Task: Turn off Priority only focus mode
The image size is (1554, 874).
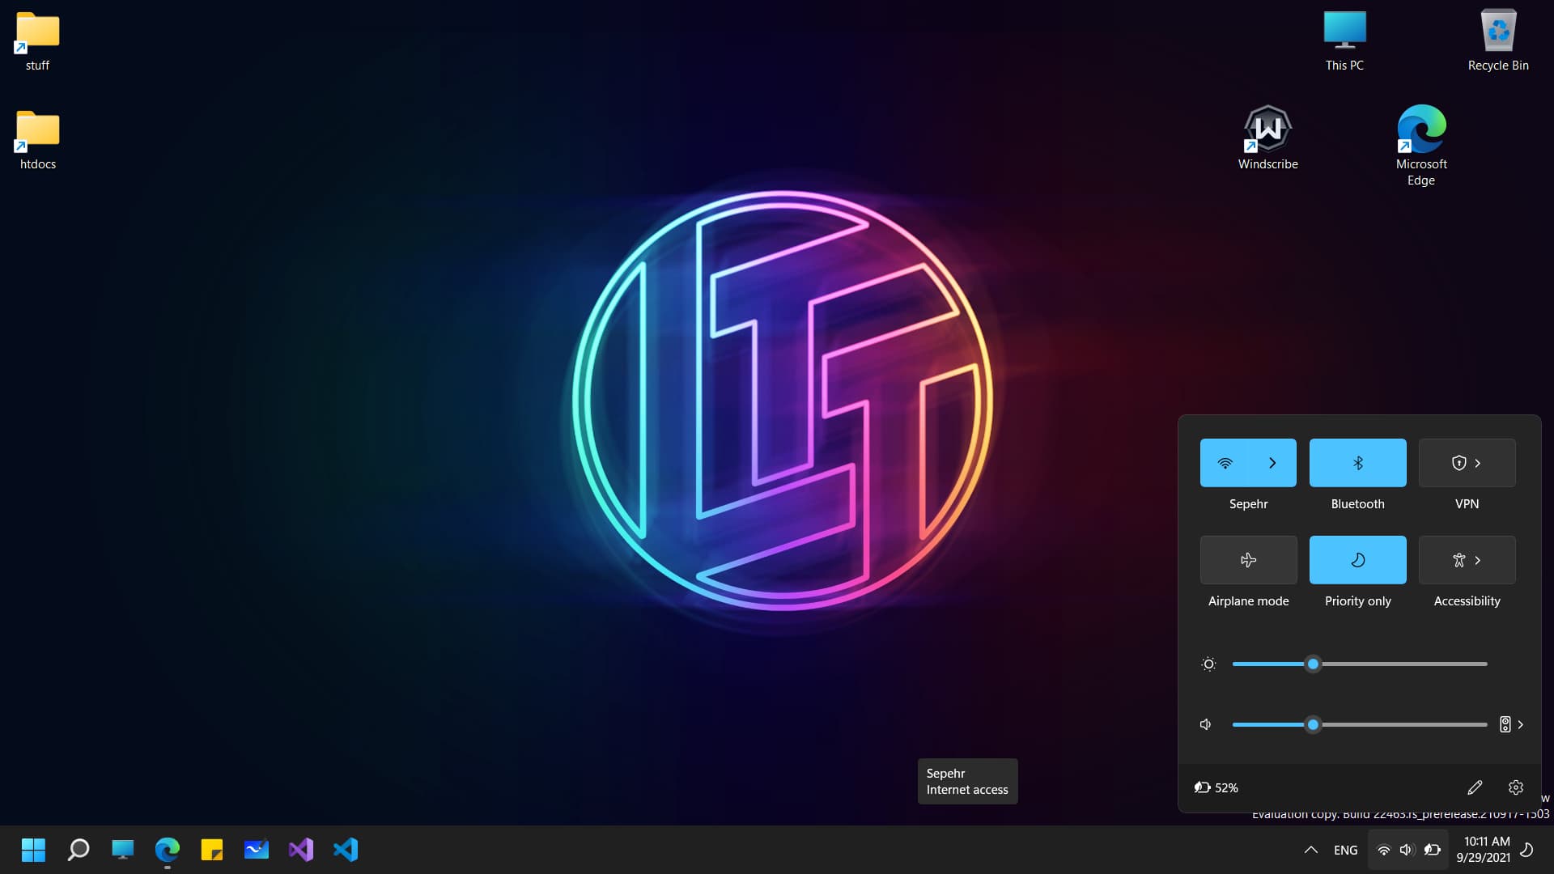Action: click(1357, 560)
